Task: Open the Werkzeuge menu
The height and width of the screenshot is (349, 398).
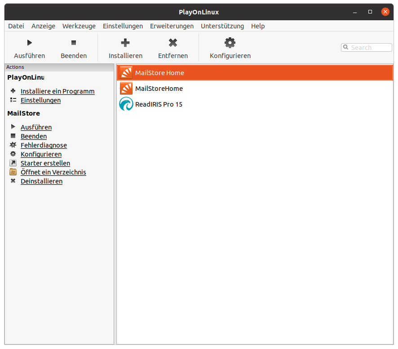Action: tap(79, 26)
